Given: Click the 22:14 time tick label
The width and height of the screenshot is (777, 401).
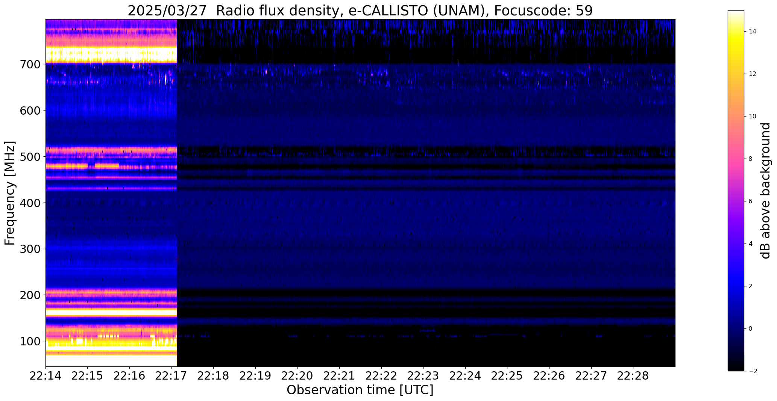Looking at the screenshot, I should tap(46, 376).
